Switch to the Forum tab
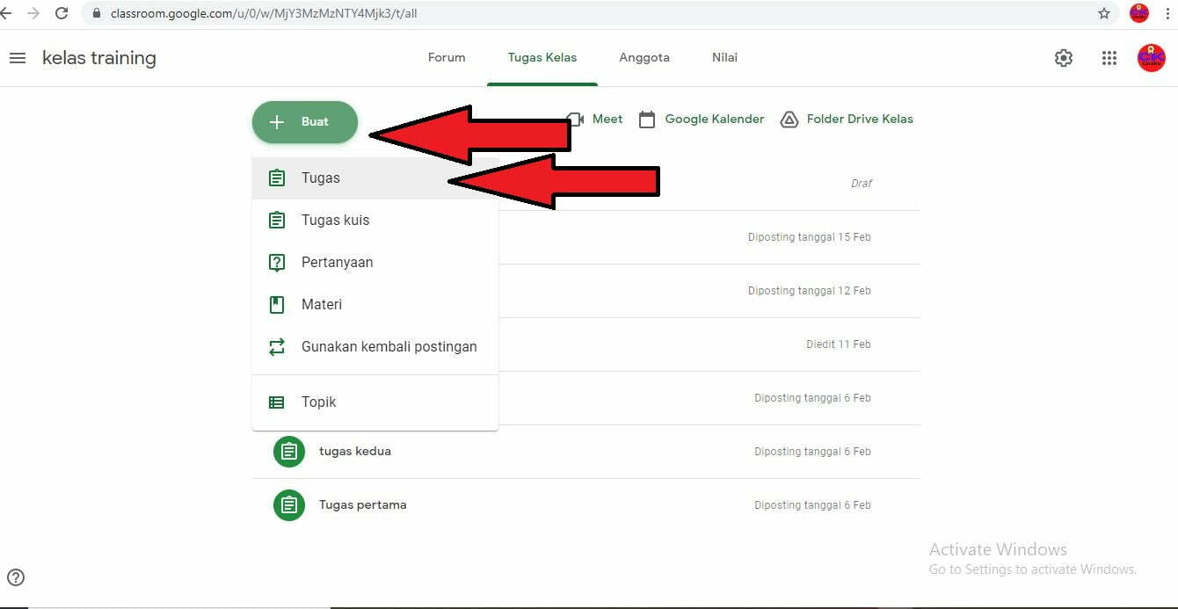This screenshot has width=1178, height=609. click(447, 58)
